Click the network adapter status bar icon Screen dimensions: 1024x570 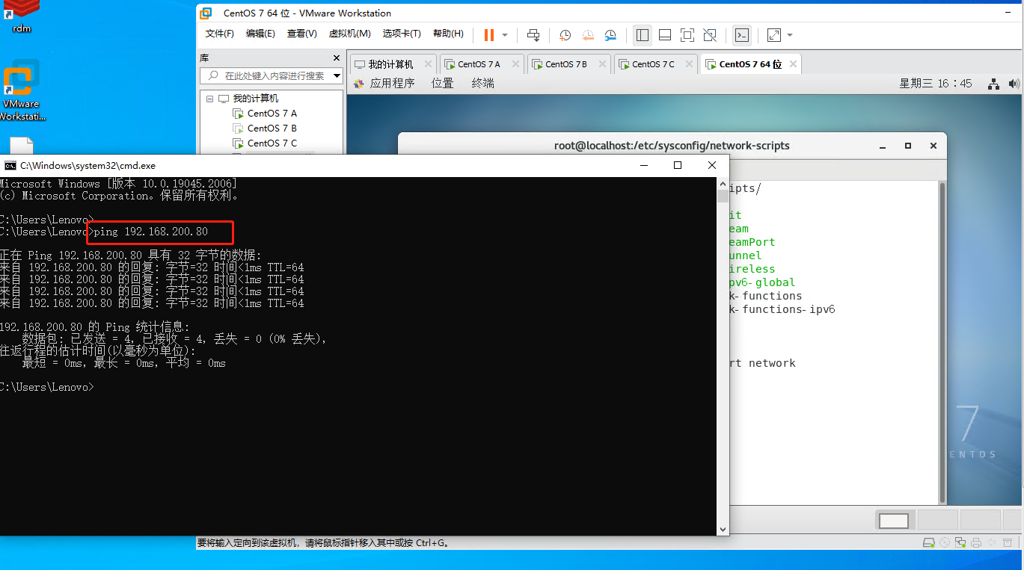pyautogui.click(x=959, y=543)
